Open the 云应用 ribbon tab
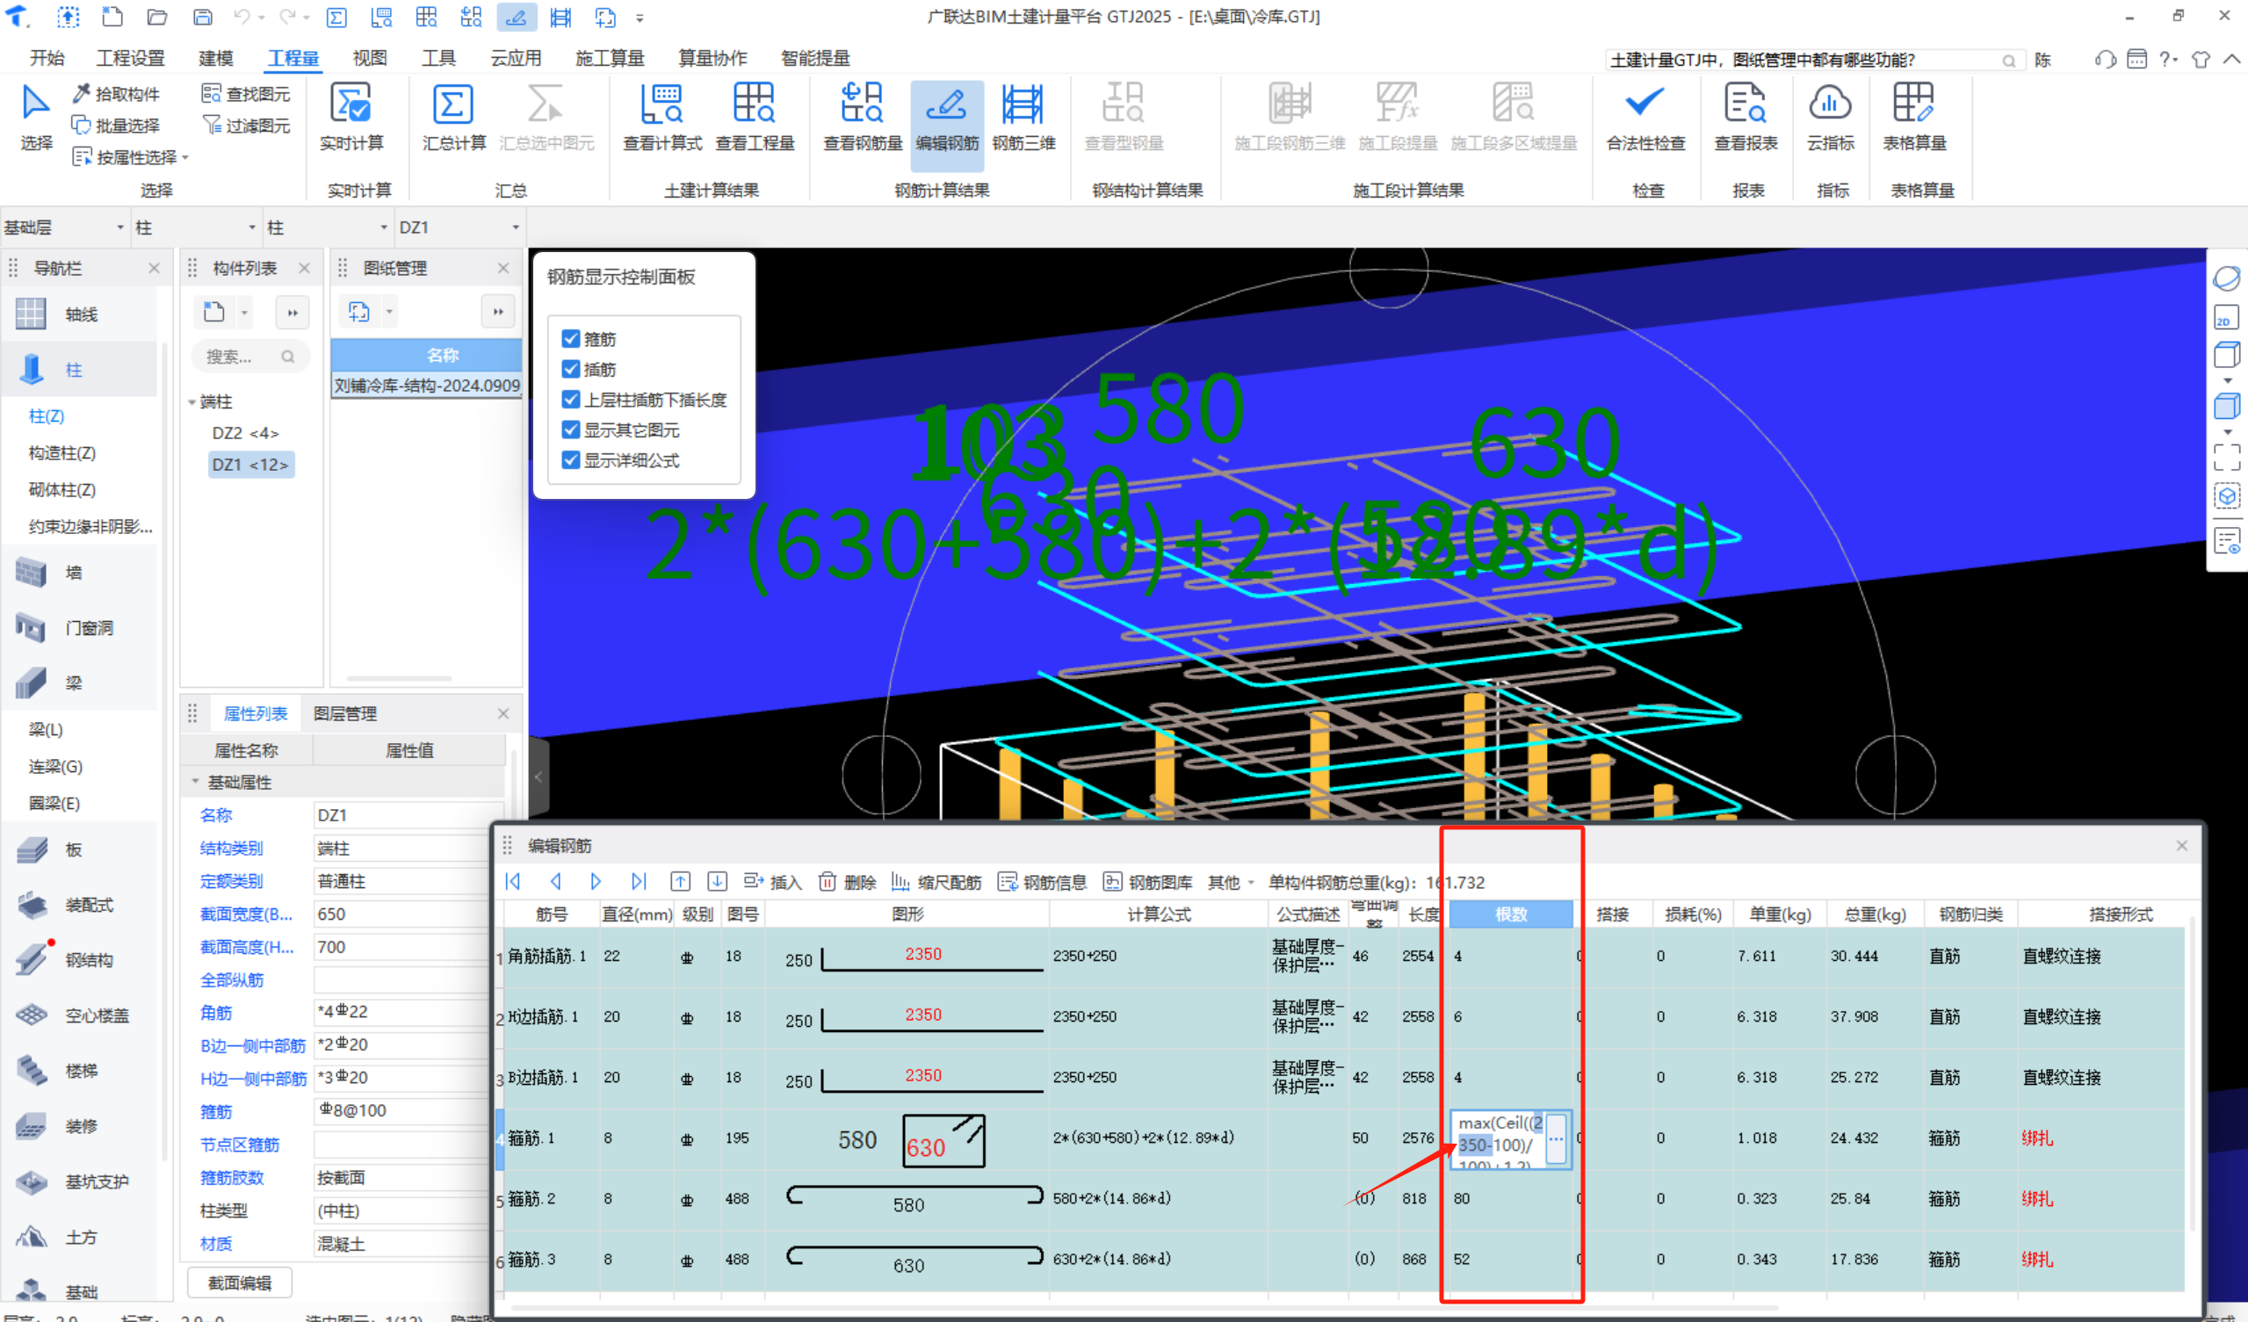Viewport: 2248px width, 1322px height. (516, 58)
